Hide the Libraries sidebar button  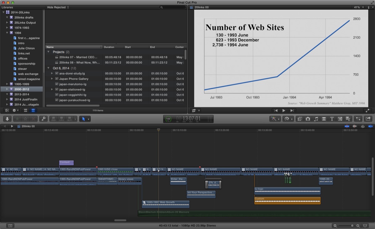(7, 110)
